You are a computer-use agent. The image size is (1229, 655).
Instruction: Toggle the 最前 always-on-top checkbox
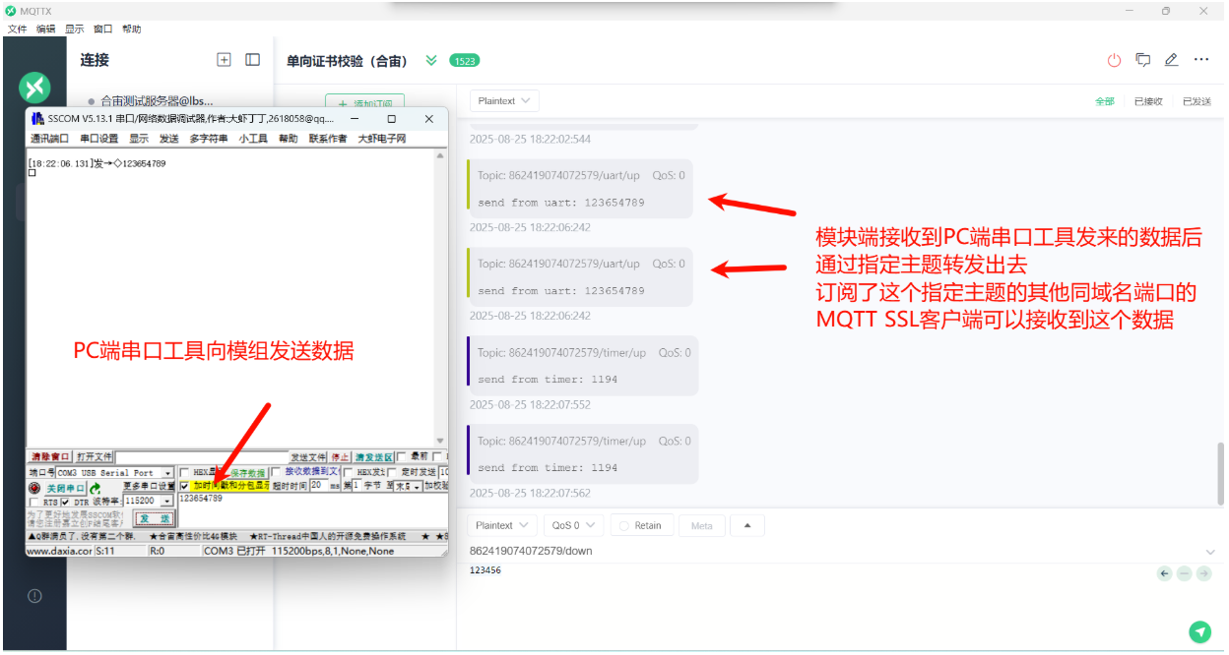tap(402, 457)
